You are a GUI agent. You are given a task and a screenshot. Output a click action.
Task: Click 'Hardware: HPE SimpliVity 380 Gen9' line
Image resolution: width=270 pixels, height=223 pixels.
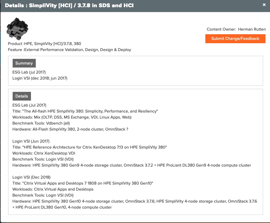pos(132,165)
